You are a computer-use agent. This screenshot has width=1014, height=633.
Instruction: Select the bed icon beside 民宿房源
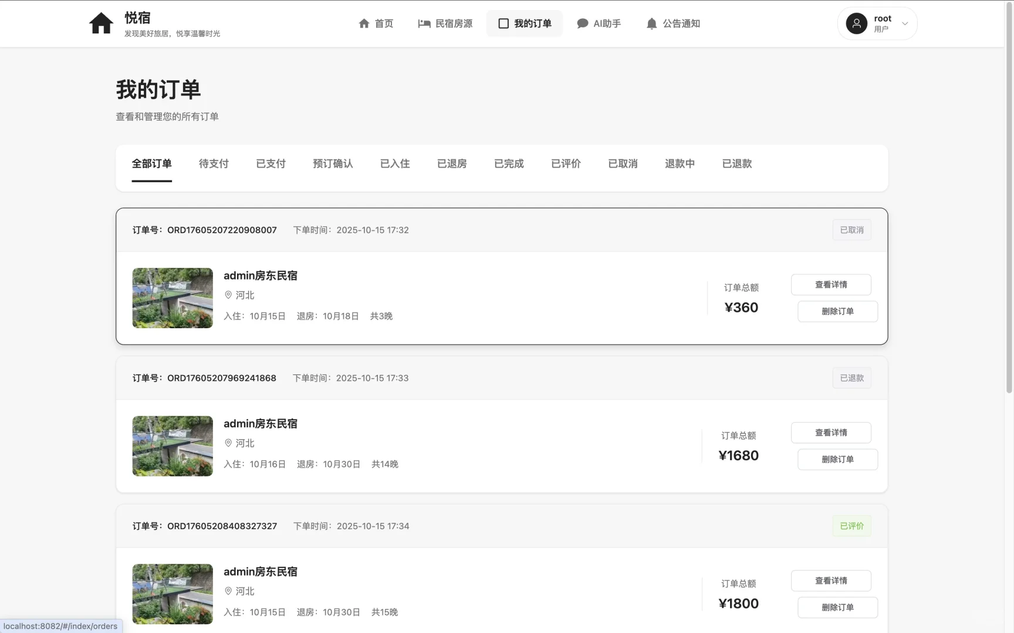click(424, 23)
